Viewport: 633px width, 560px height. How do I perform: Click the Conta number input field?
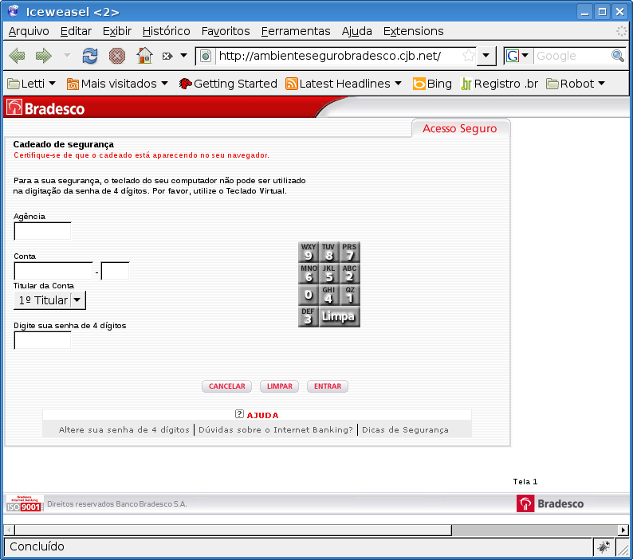pyautogui.click(x=53, y=271)
